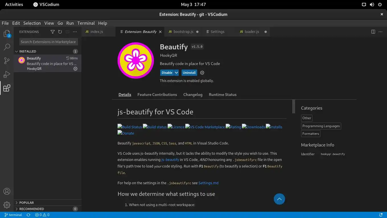This screenshot has width=387, height=218.
Task: Open the VS Code Marketplace badge link
Action: click(x=205, y=127)
